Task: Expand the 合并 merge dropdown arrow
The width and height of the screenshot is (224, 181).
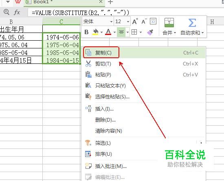Action: (175, 33)
